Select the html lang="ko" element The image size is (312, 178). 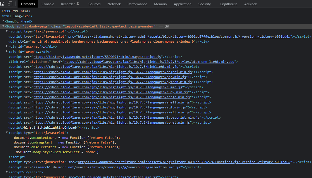(17, 16)
